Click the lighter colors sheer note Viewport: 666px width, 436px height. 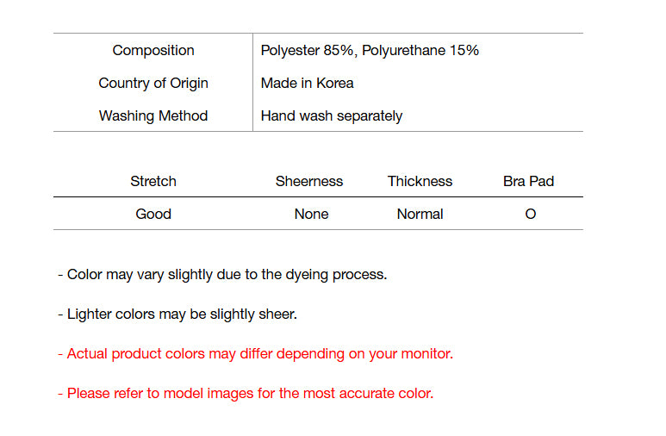(x=177, y=314)
